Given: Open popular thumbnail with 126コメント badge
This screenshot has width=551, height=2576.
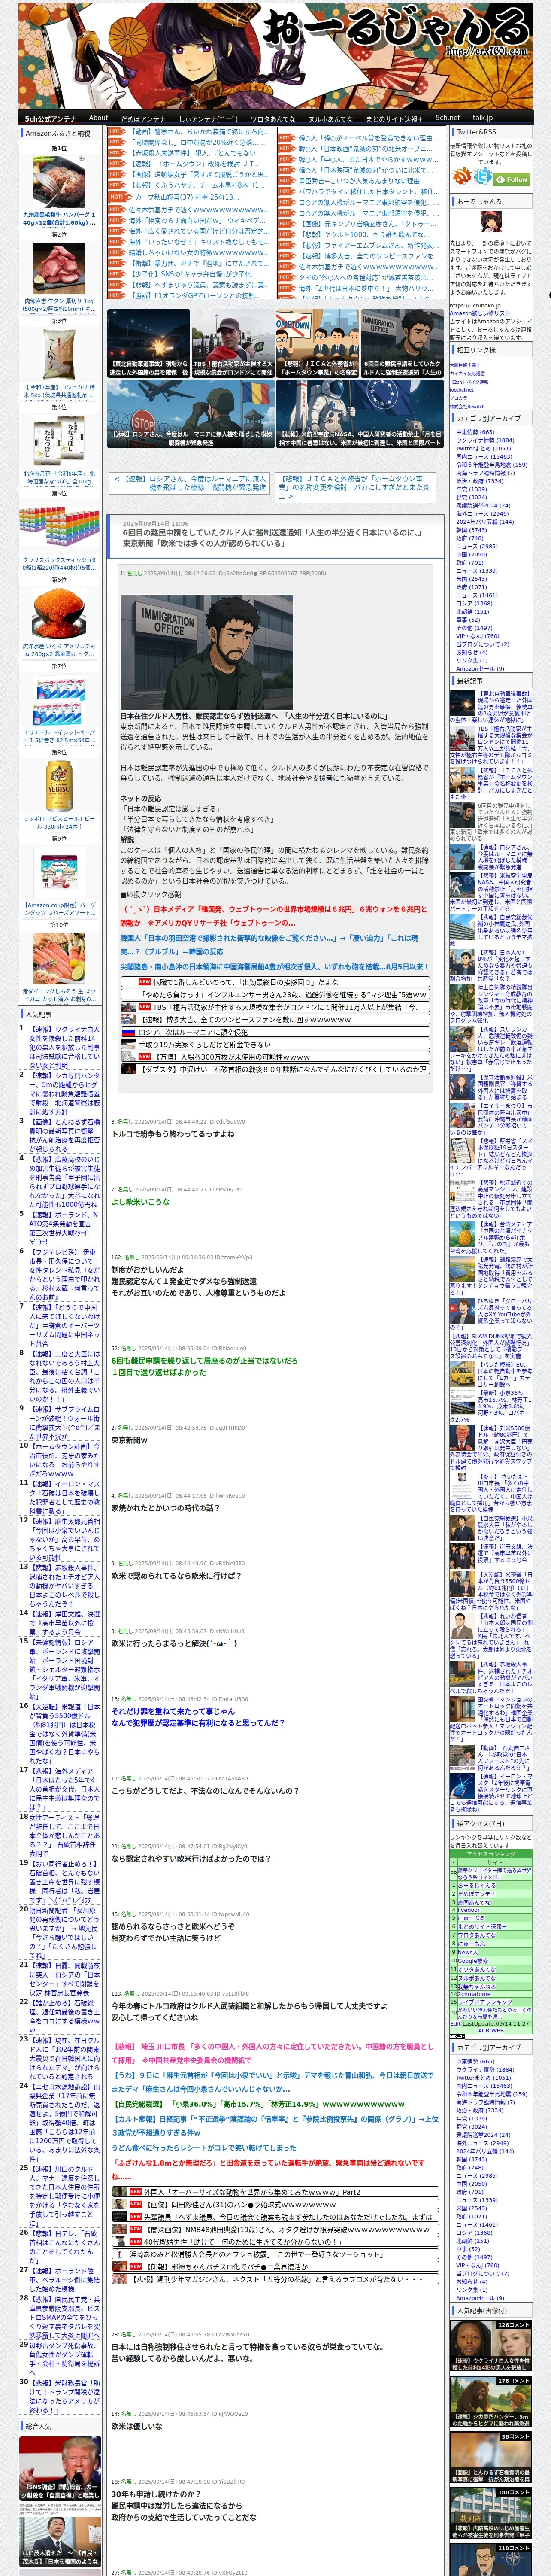Looking at the screenshot, I should [490, 2346].
